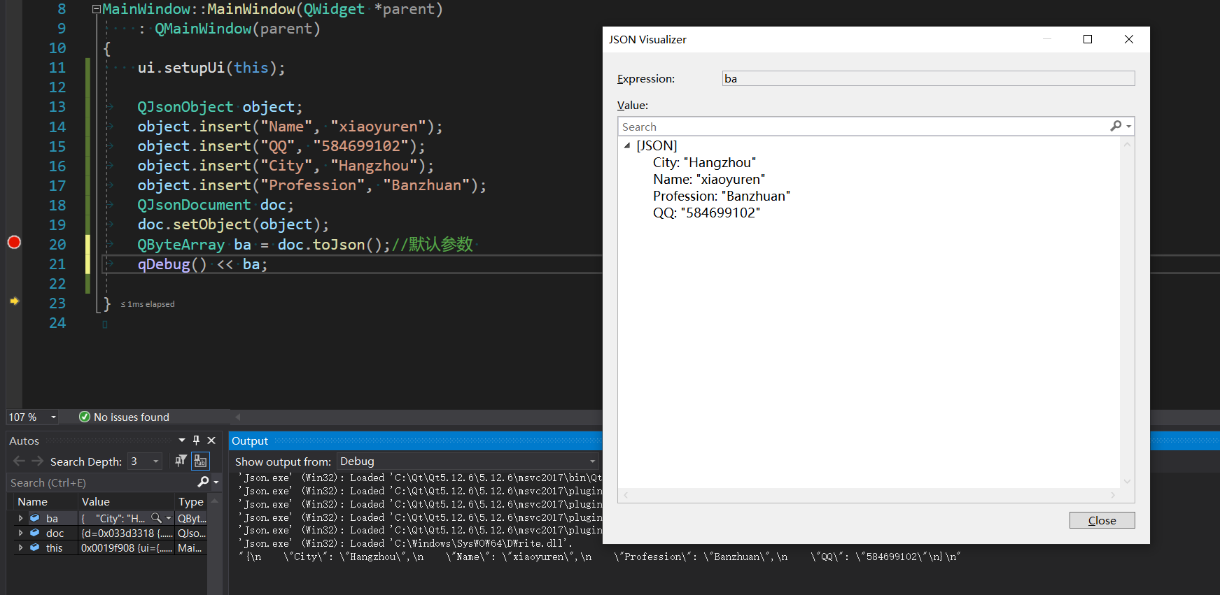Screen dimensions: 1220x595
Task: Click the Autos back navigation arrow
Action: tap(20, 461)
